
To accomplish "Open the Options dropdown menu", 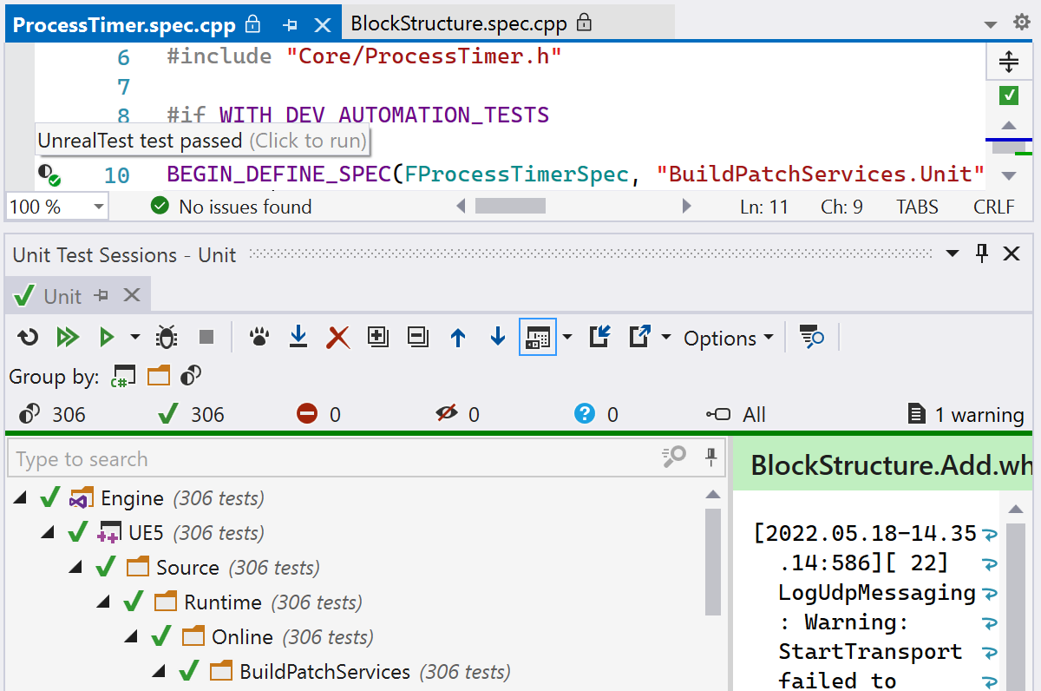I will (x=728, y=339).
